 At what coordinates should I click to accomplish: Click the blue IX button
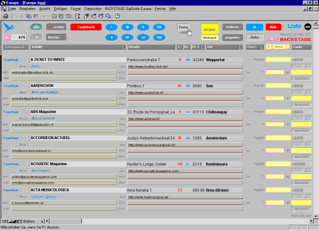(255, 27)
